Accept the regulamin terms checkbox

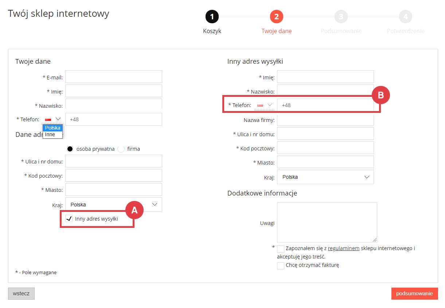pos(281,249)
